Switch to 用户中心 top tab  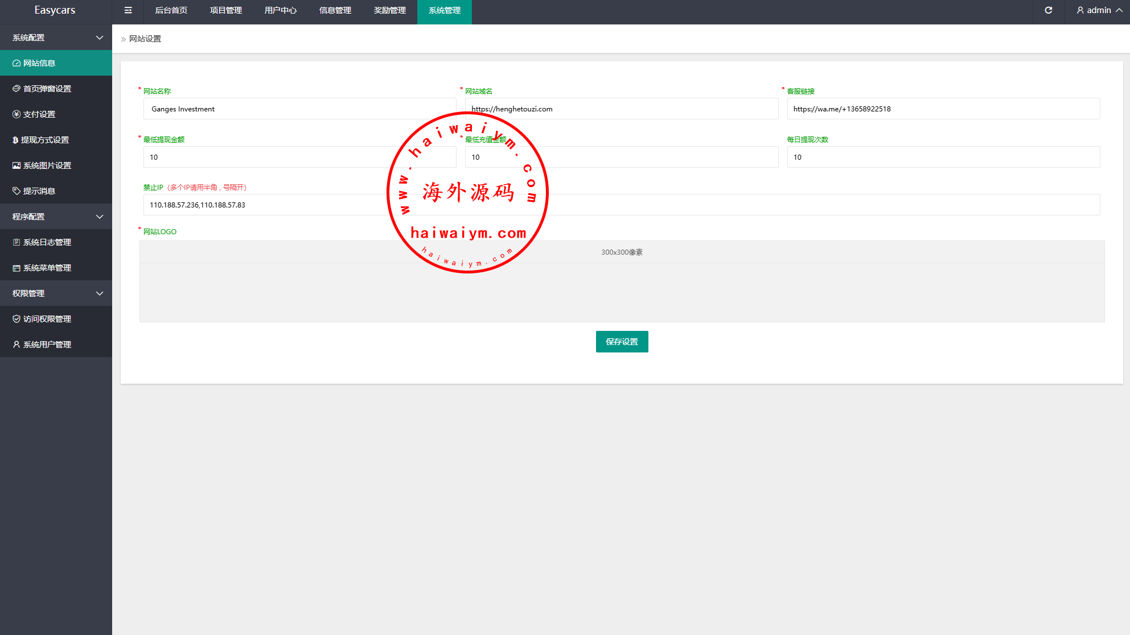tap(281, 10)
